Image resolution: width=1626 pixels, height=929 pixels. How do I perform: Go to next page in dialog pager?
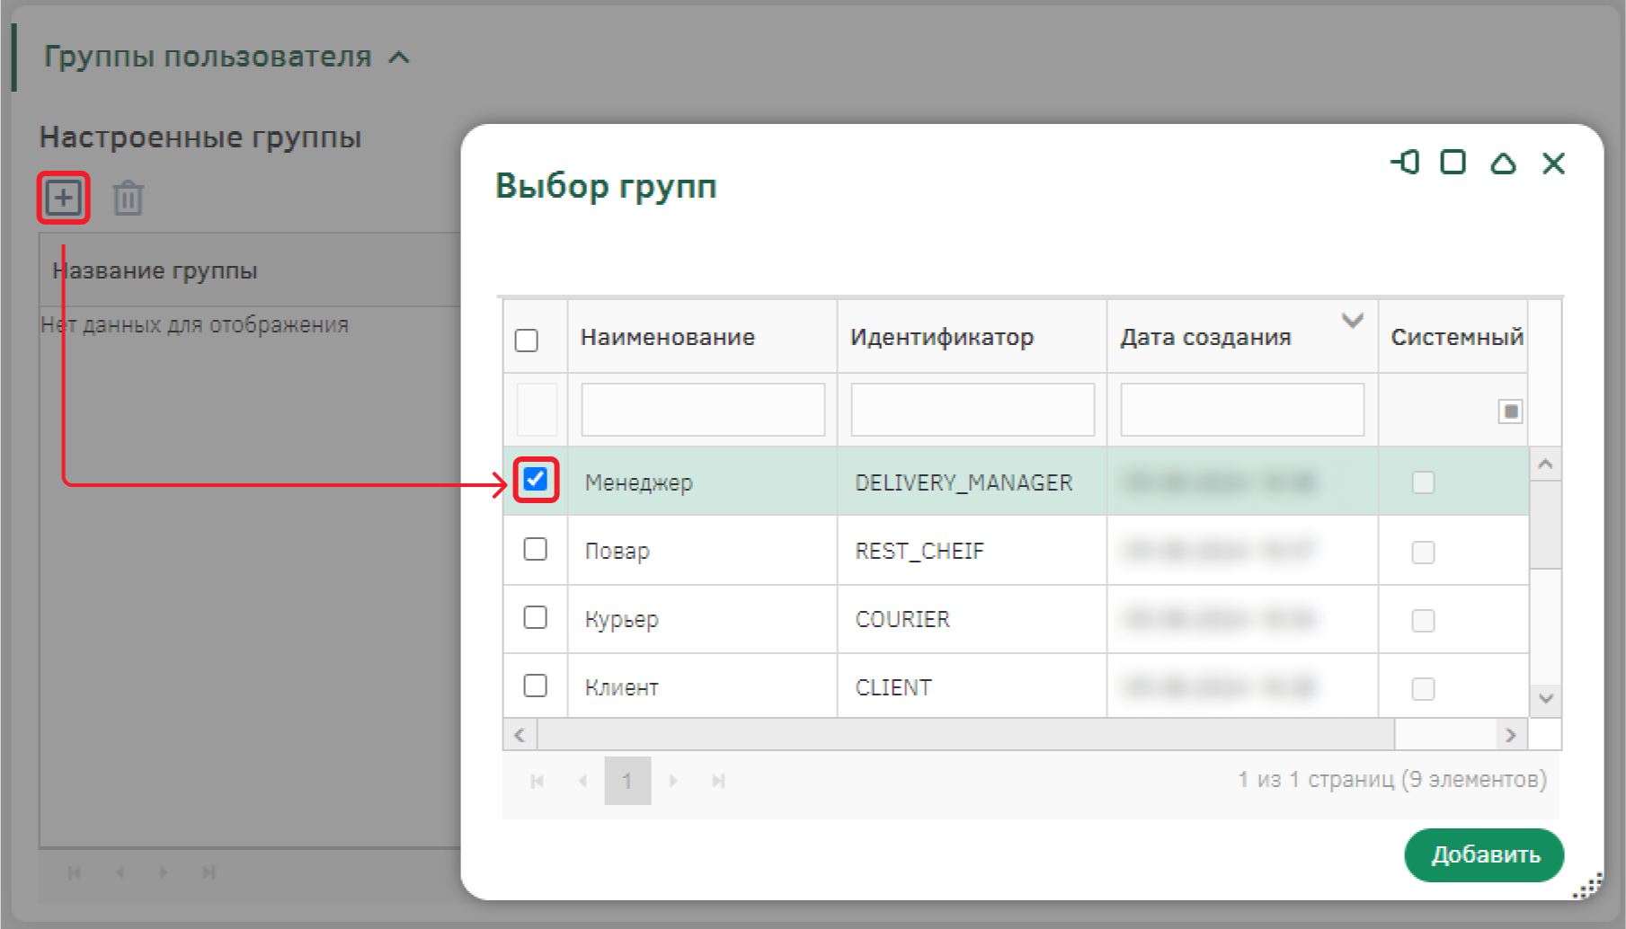pos(672,781)
